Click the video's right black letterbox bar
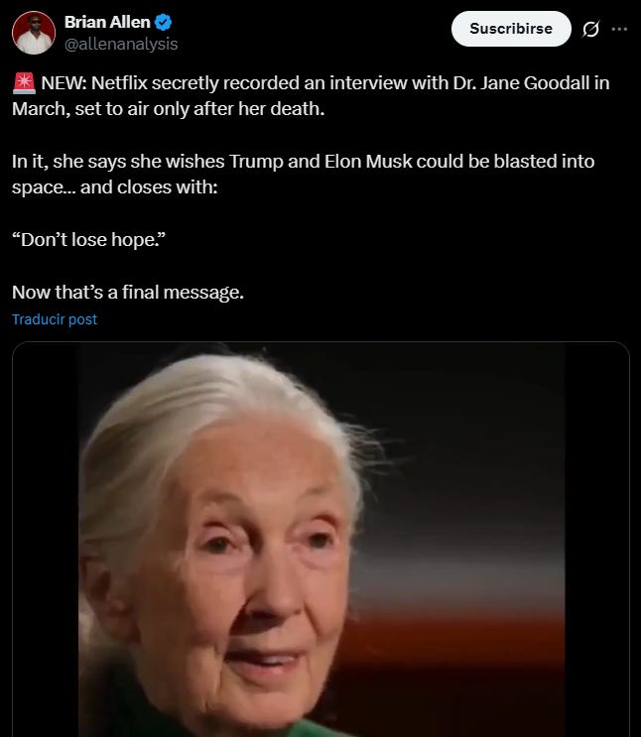The image size is (641, 737). coord(596,540)
